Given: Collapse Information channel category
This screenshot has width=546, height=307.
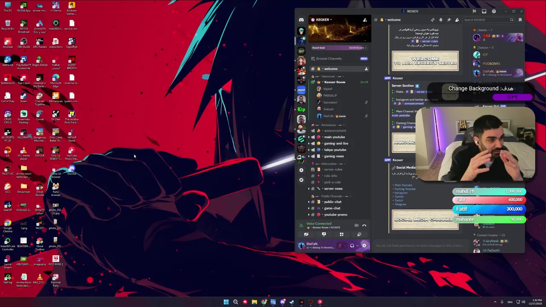Looking at the screenshot, I should coord(328,164).
